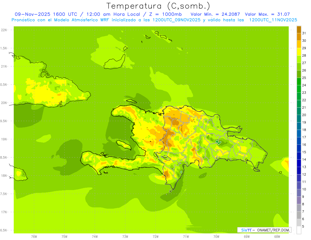This screenshot has width=311, height=240.
Task: Click the grey legend segment between 6 and 7
Action: (x=299, y=215)
